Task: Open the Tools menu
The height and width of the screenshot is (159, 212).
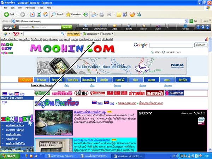Action: pos(41,7)
